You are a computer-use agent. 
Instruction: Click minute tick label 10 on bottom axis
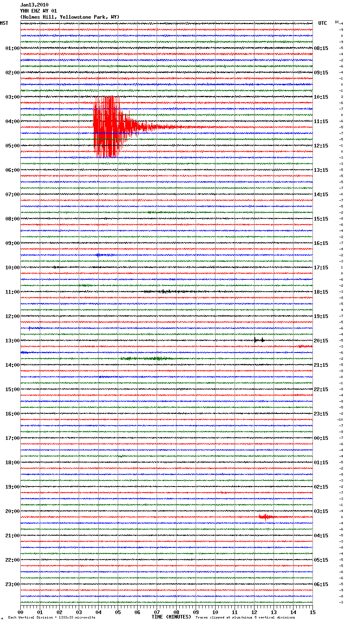[x=216, y=612]
